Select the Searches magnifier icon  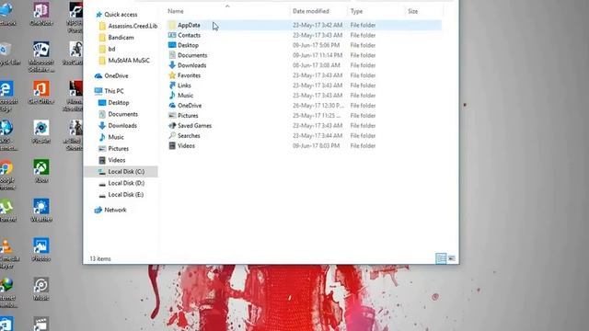point(172,135)
